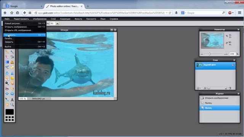This screenshot has width=244, height=137.
Task: Select the Drawing tool with folder icon
Action: coord(12,67)
